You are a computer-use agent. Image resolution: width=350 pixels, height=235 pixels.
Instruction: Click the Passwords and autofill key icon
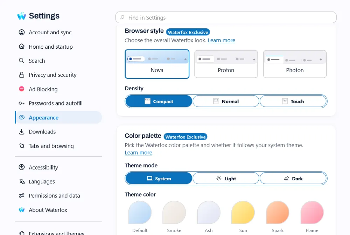tap(22, 103)
